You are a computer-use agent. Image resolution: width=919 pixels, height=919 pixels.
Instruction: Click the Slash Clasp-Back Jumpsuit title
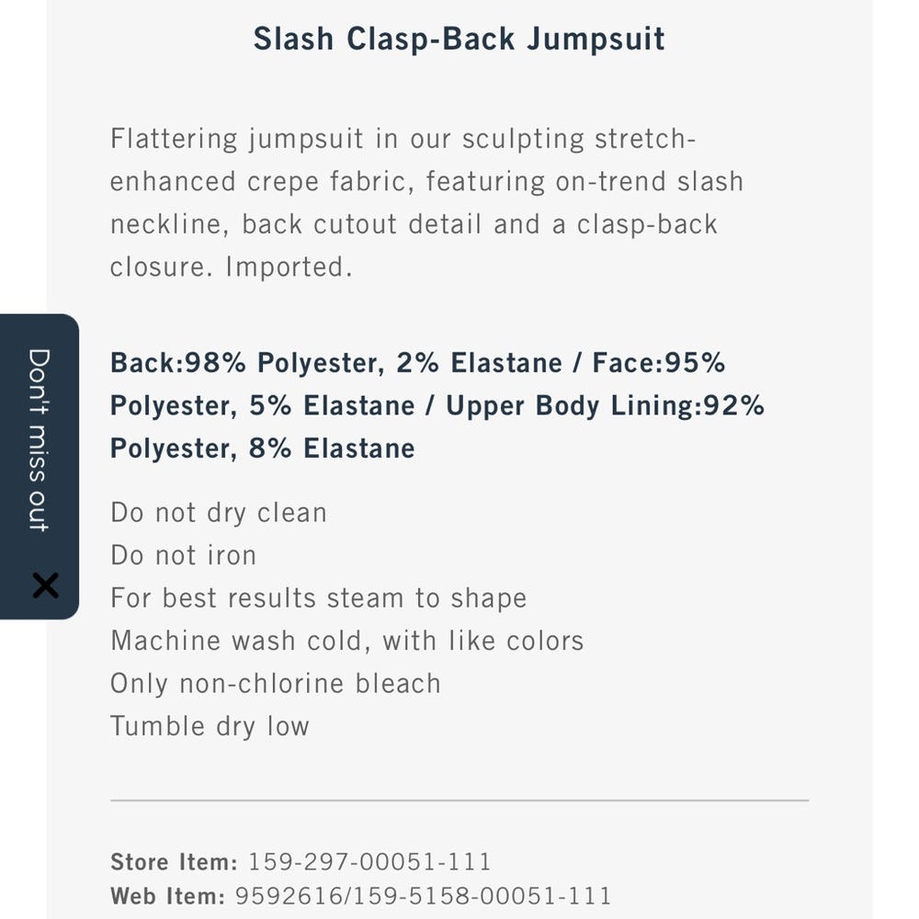click(459, 40)
